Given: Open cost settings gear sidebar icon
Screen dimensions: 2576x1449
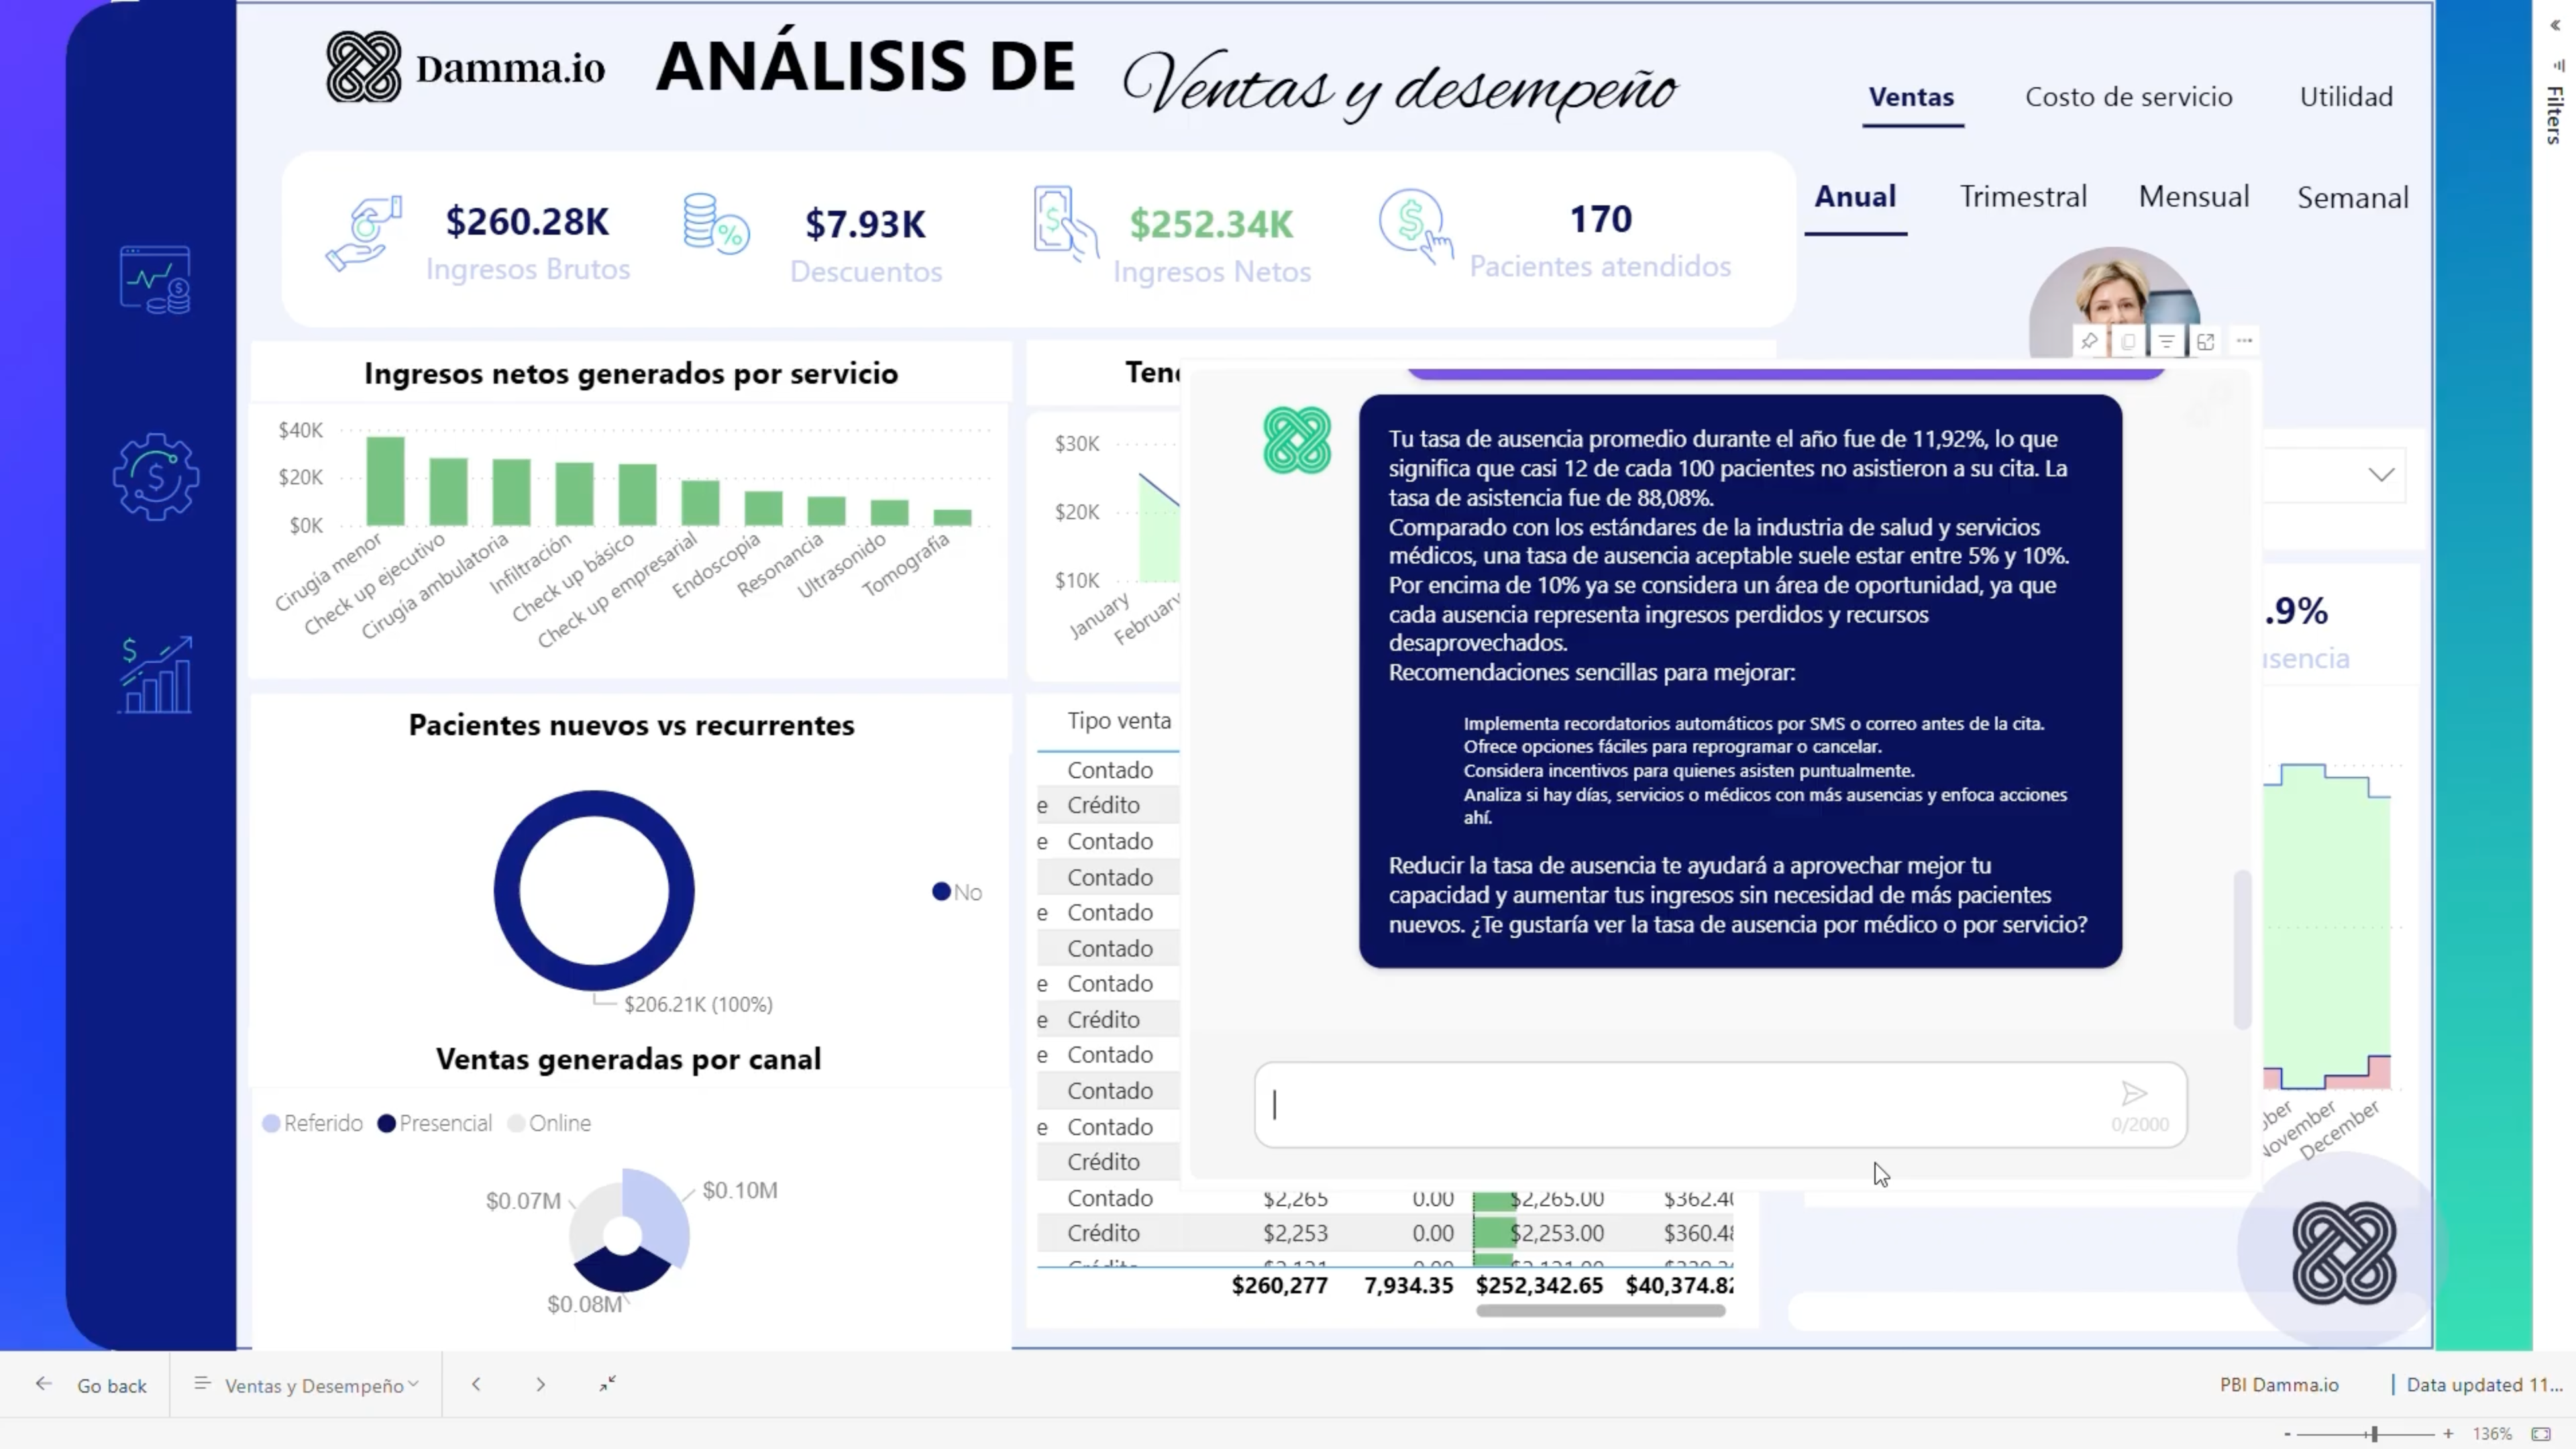Looking at the screenshot, I should click(155, 477).
